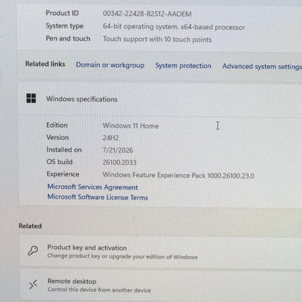
Task: Open Microsoft Software License Terms link
Action: [x=97, y=197]
